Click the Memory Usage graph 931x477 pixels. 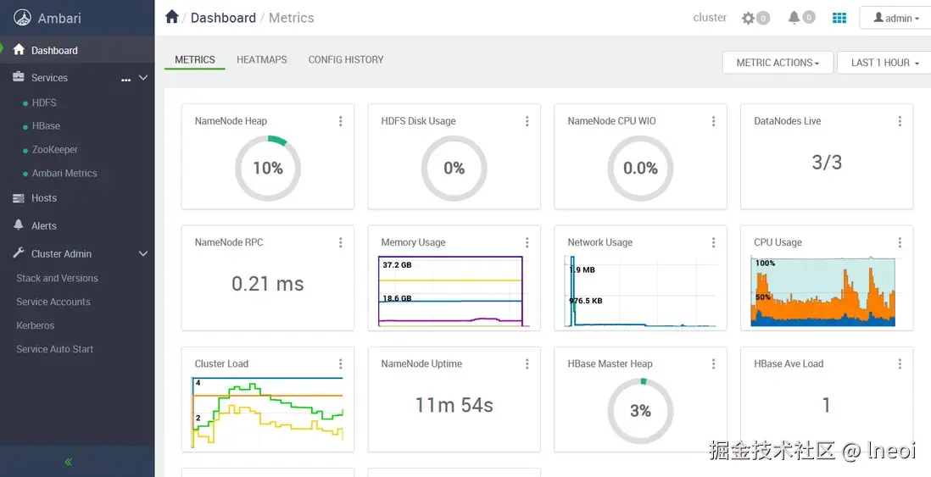pos(451,291)
